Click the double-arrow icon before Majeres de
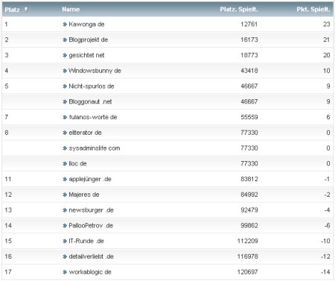The width and height of the screenshot is (335, 281). coord(65,195)
